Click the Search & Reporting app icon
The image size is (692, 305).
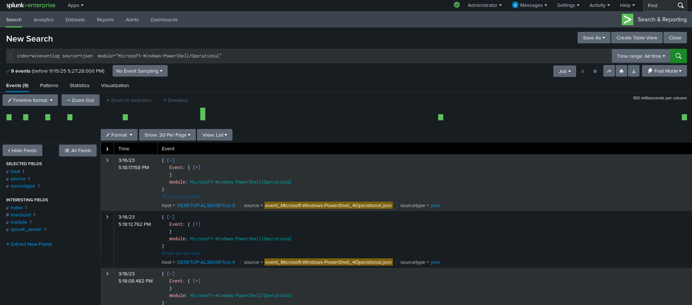(627, 20)
